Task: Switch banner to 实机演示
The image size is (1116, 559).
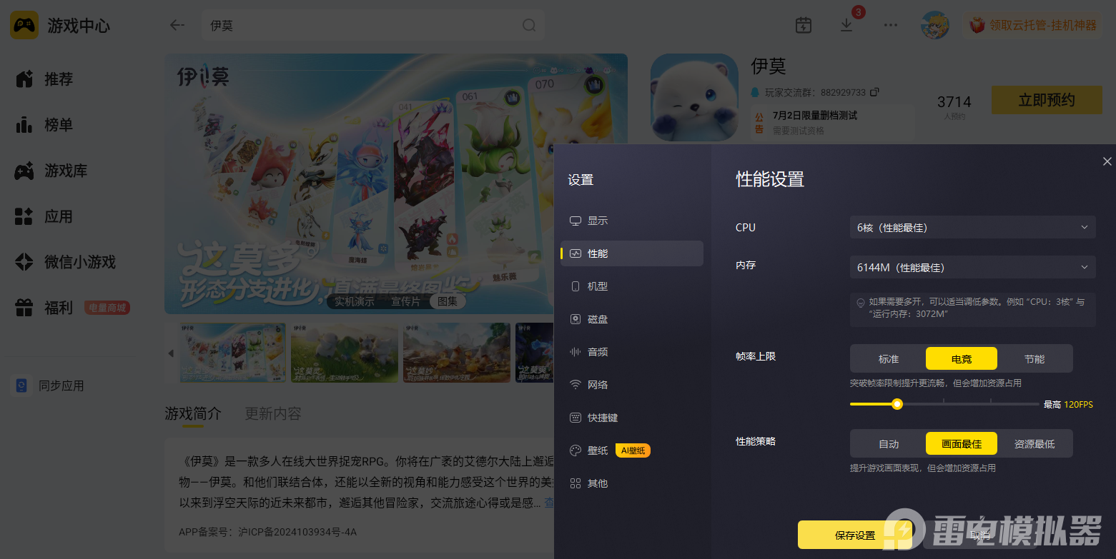Action: pyautogui.click(x=355, y=301)
